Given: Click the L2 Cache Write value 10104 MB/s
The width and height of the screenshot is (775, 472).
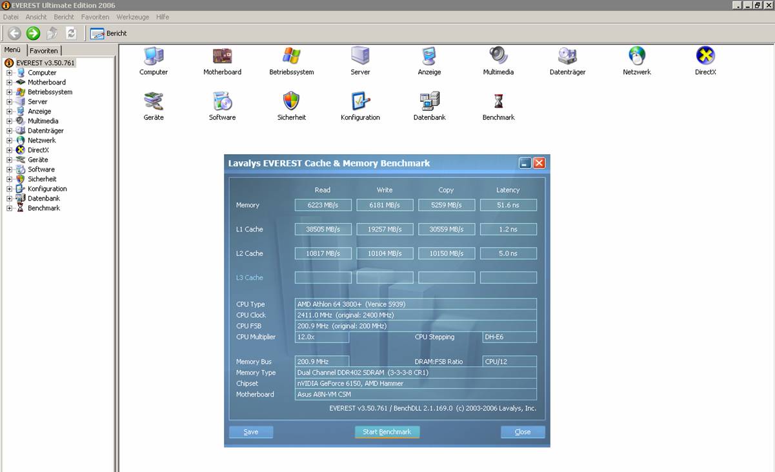Looking at the screenshot, I should [x=385, y=253].
